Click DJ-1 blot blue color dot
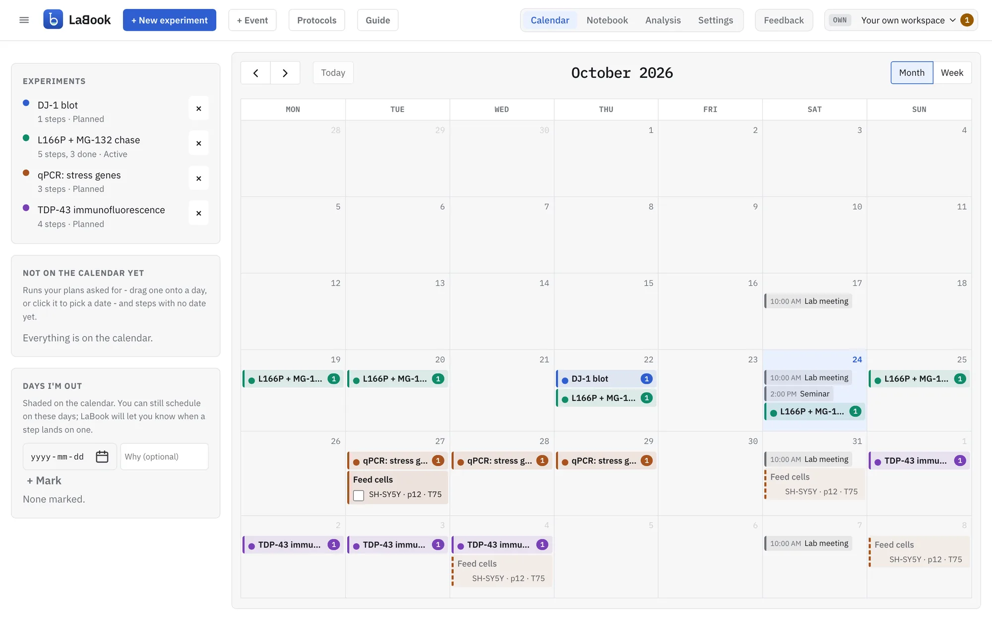992x620 pixels. pos(26,103)
